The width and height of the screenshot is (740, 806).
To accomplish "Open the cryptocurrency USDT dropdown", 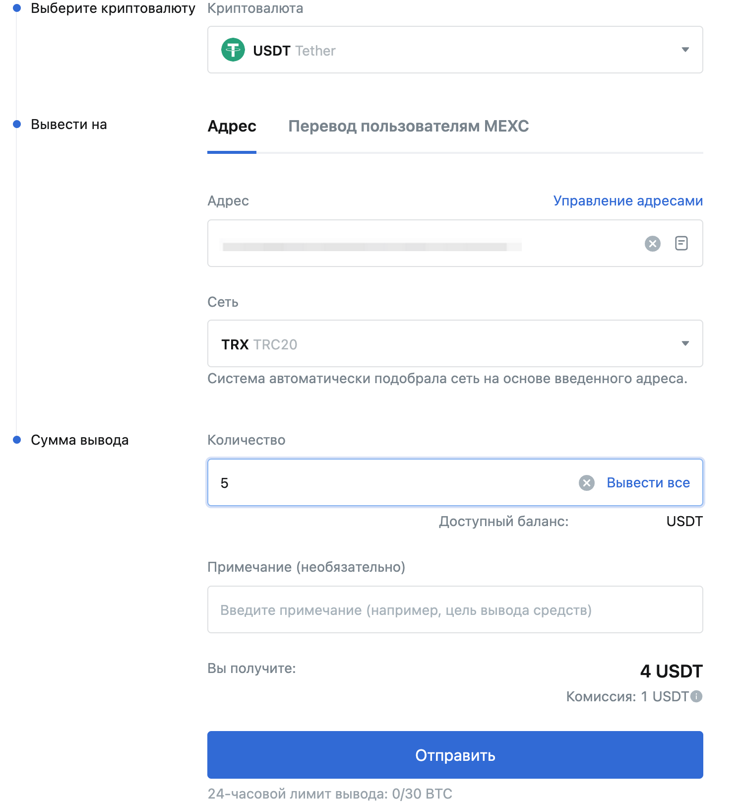I will pos(455,50).
